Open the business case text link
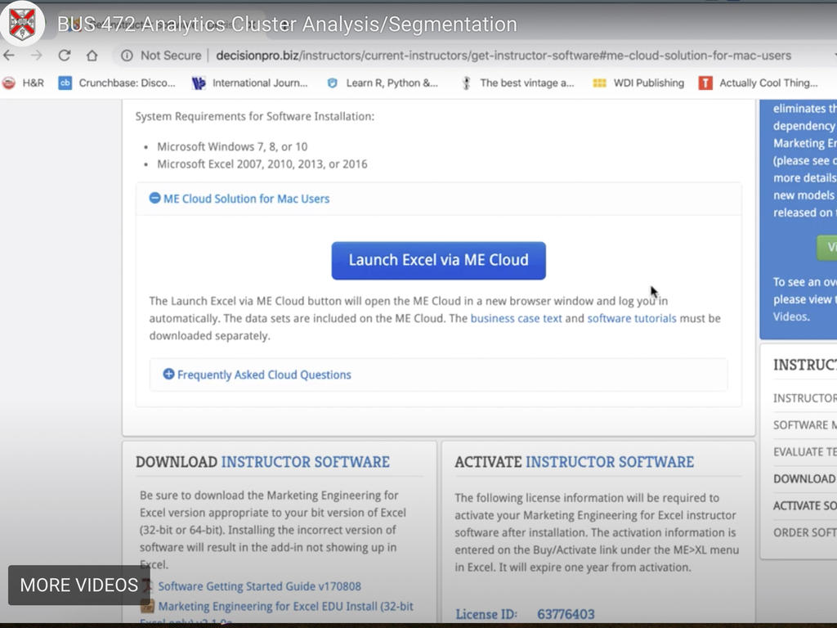This screenshot has height=628, width=837. (516, 318)
